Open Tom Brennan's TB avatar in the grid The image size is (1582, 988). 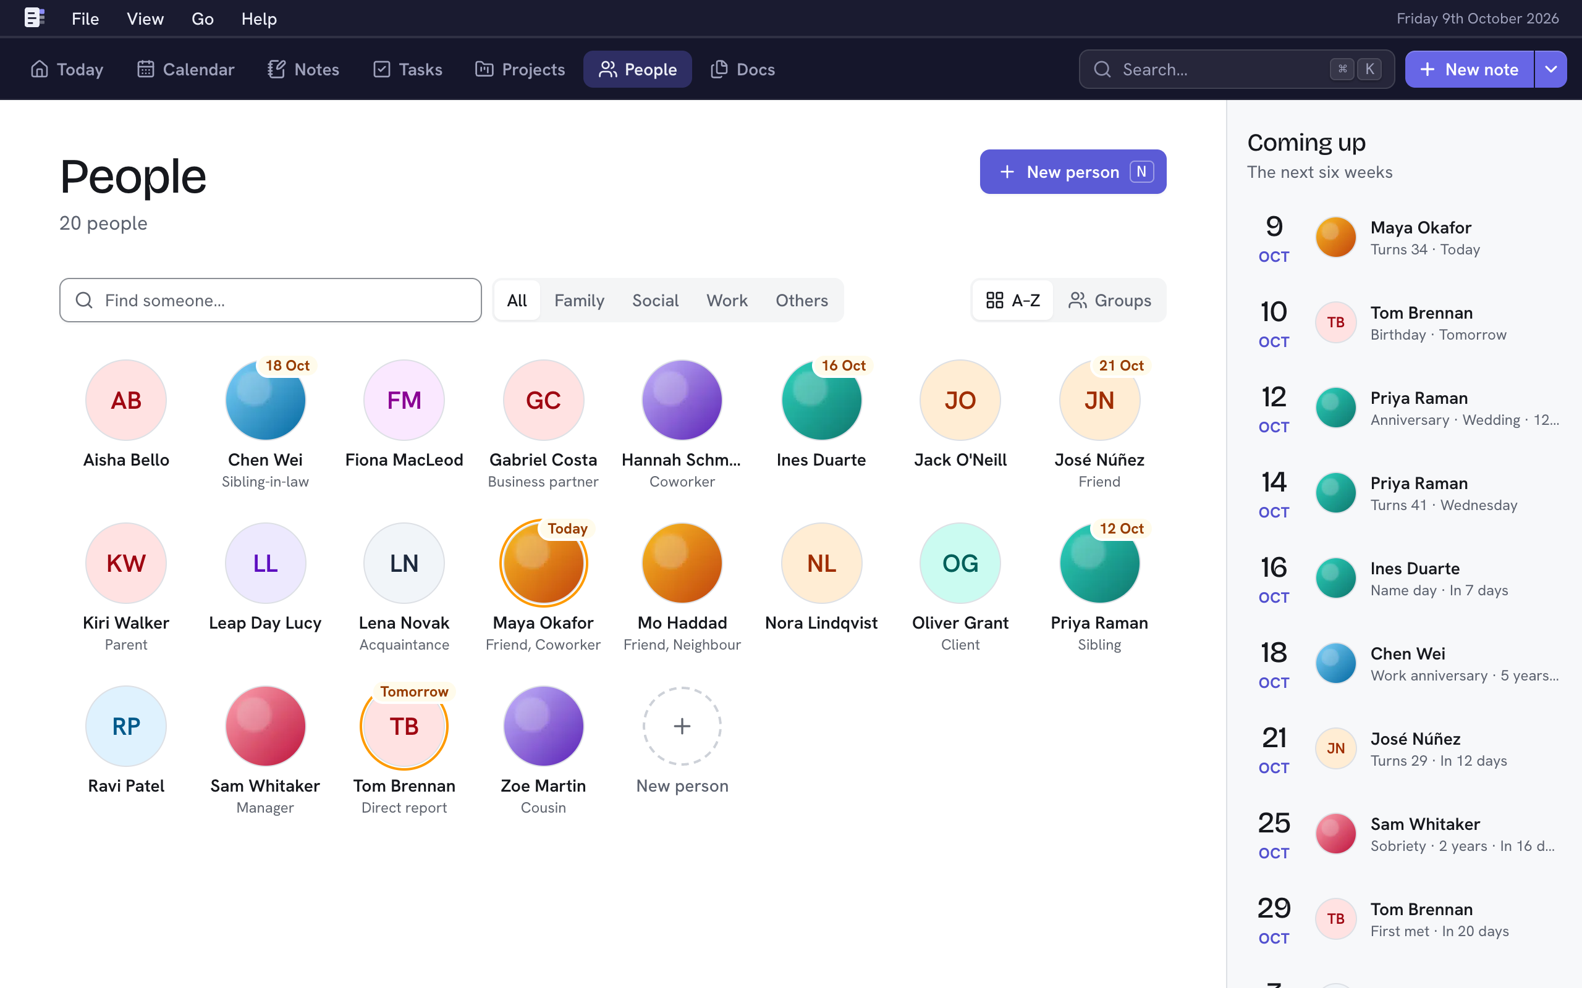[x=404, y=726]
